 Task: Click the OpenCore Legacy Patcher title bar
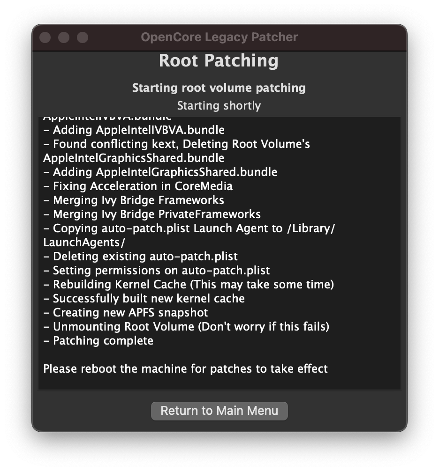point(219,37)
